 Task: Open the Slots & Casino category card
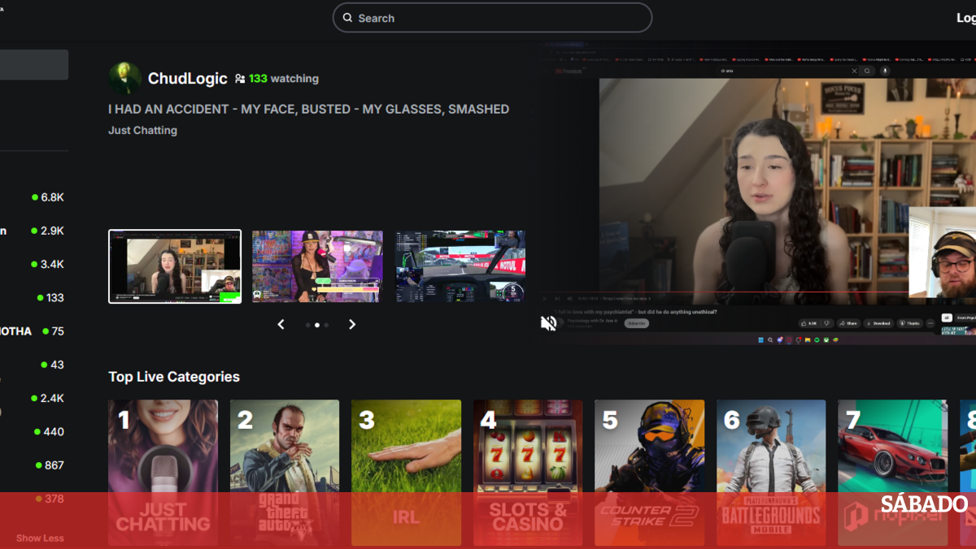pyautogui.click(x=528, y=473)
